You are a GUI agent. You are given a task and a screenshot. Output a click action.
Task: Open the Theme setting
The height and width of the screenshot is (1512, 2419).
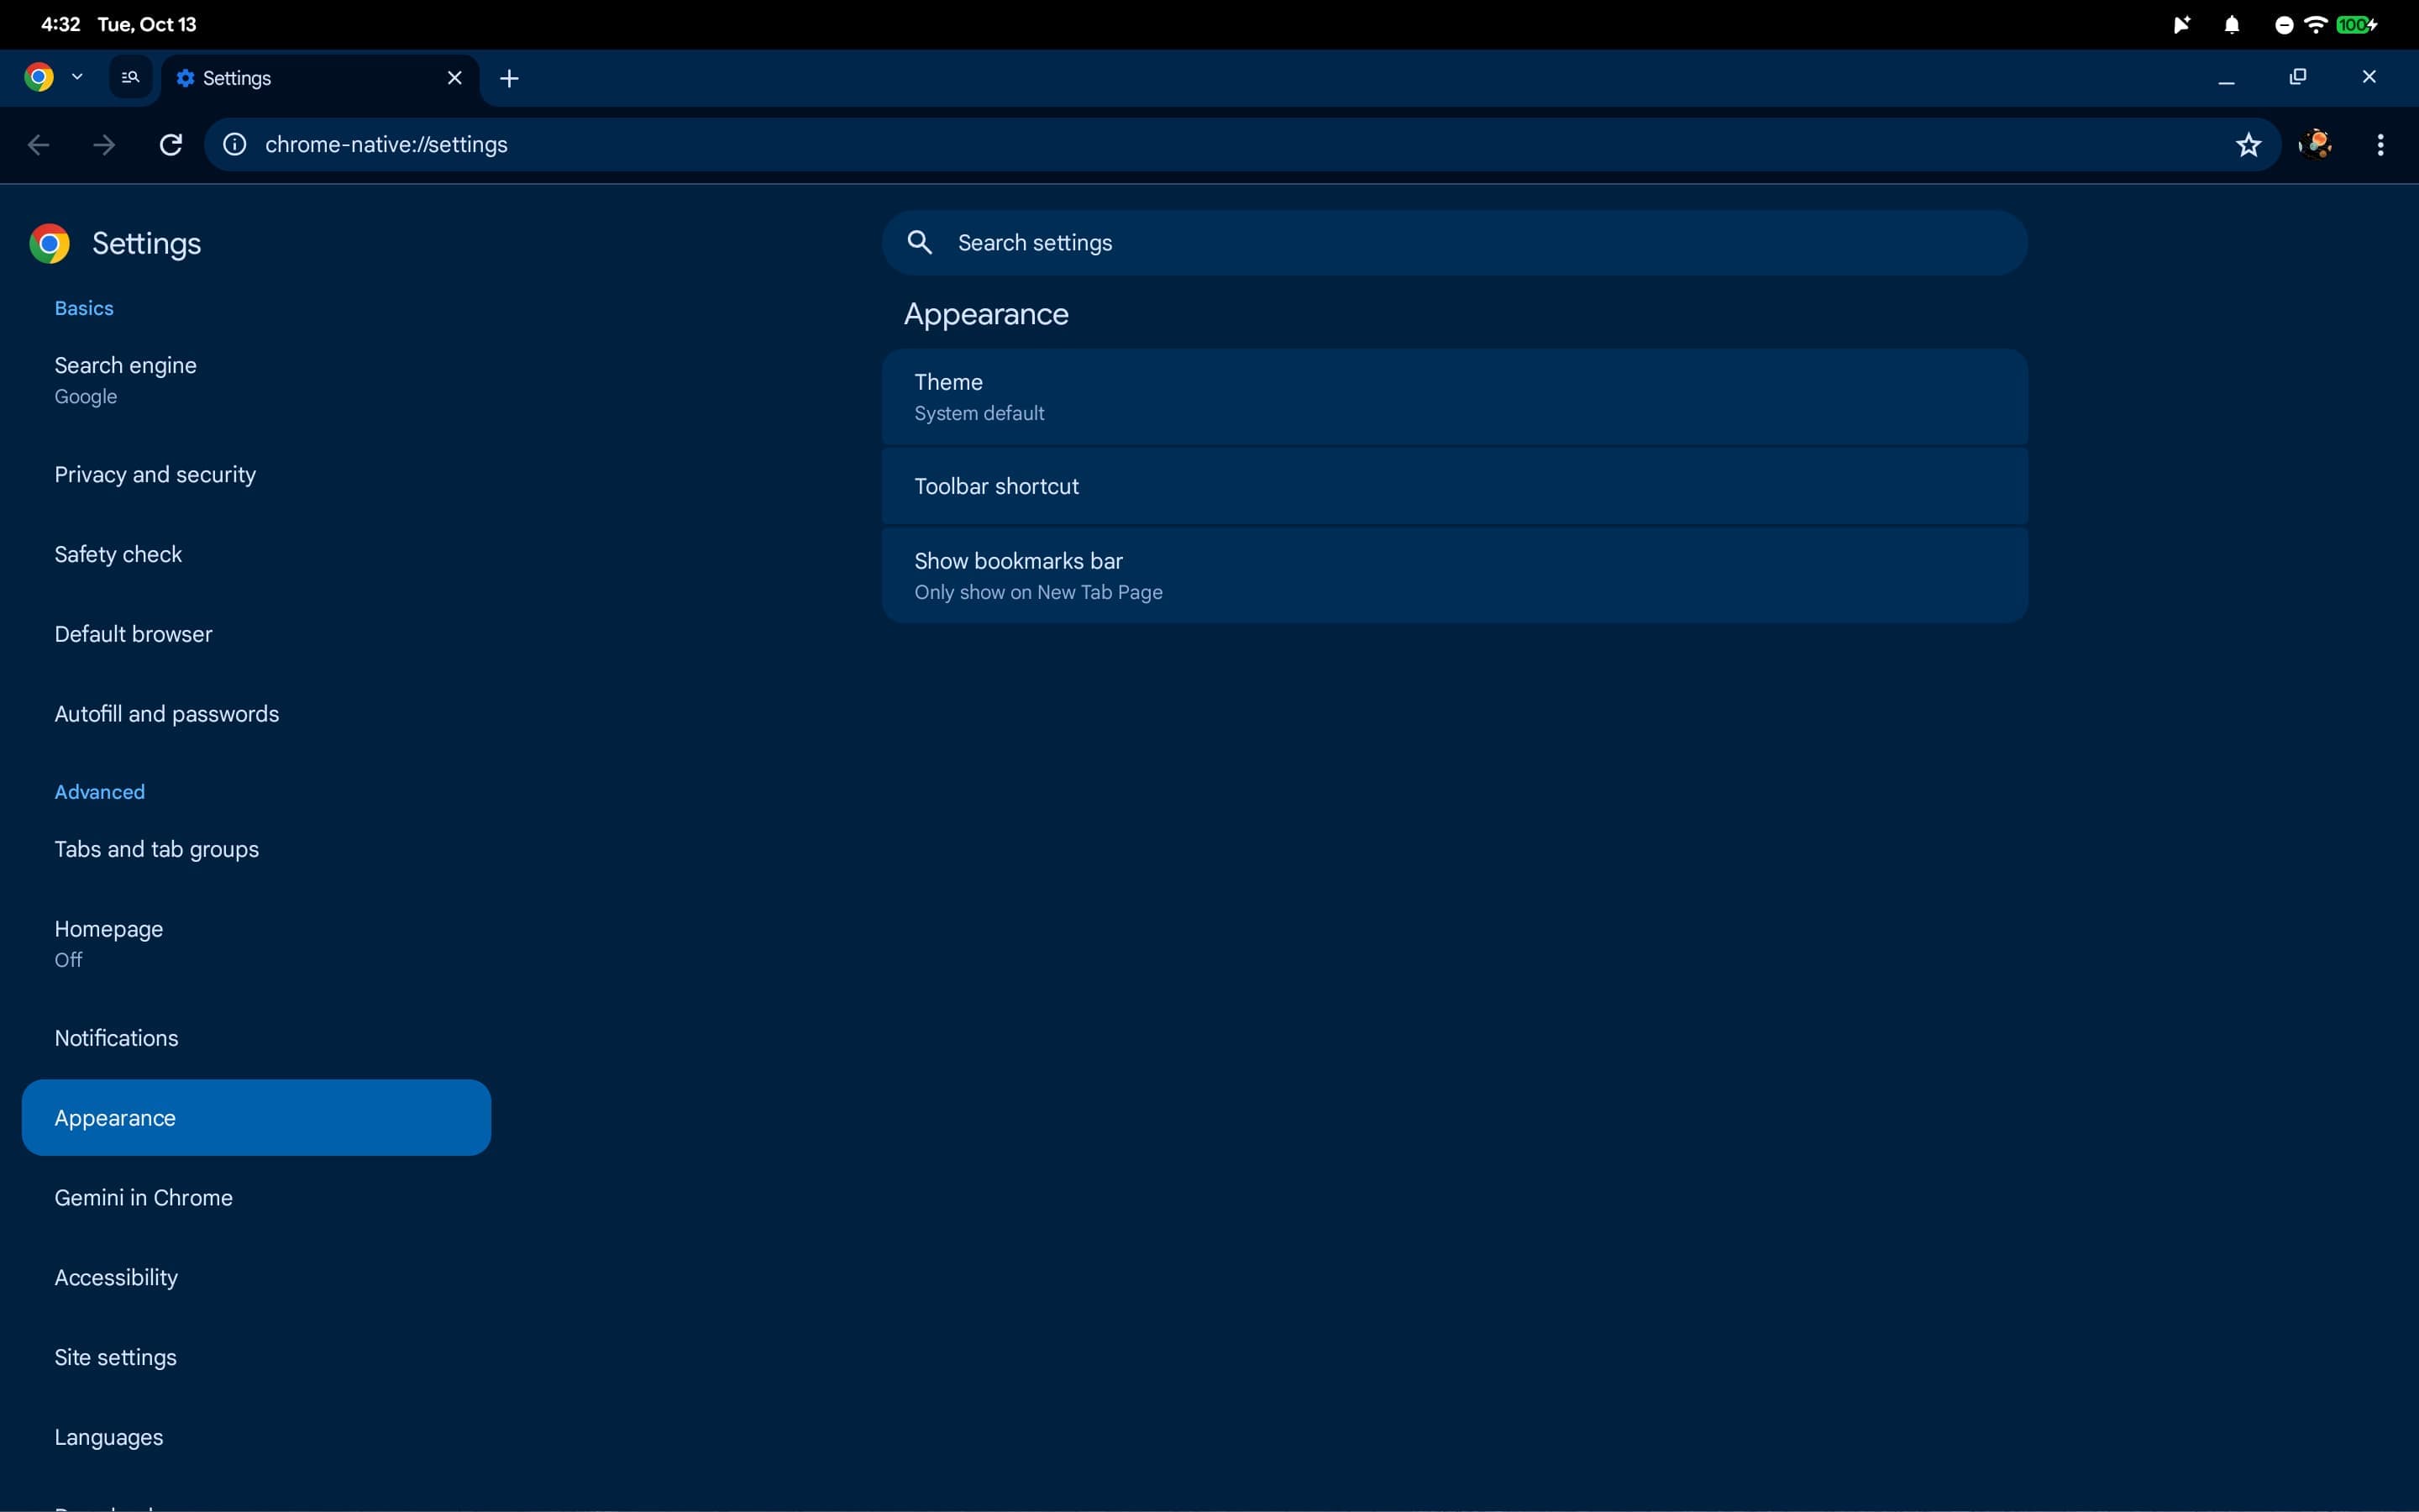(1455, 397)
